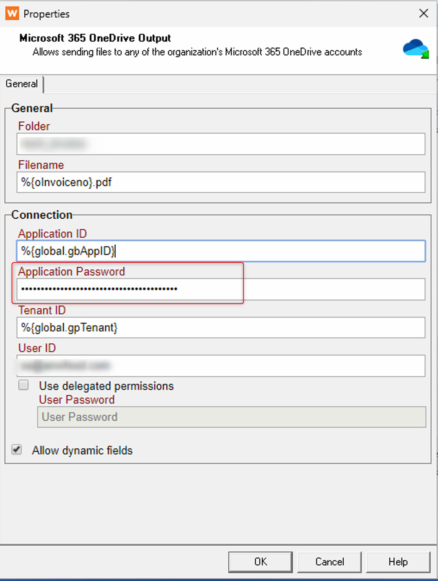This screenshot has width=438, height=581.
Task: Click the Connection group label
Action: (x=42, y=215)
